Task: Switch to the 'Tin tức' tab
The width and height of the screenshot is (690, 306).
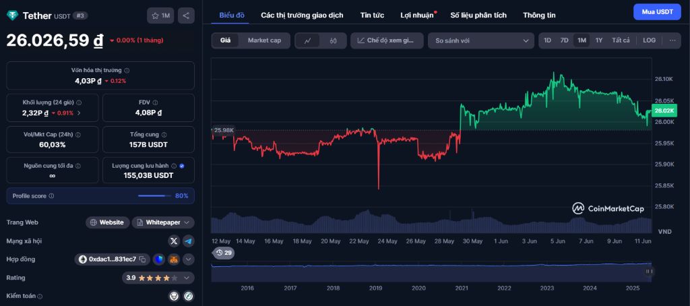Action: coord(372,15)
